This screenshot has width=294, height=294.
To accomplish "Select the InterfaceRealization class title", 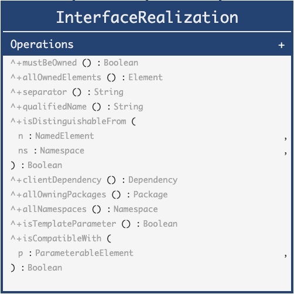I will (x=147, y=18).
